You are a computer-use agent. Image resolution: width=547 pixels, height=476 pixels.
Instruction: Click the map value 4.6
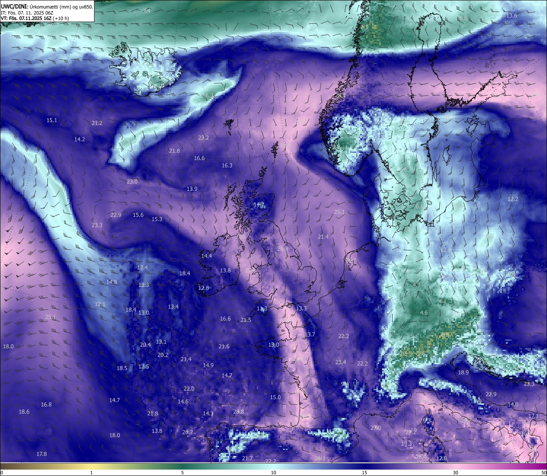(423, 313)
